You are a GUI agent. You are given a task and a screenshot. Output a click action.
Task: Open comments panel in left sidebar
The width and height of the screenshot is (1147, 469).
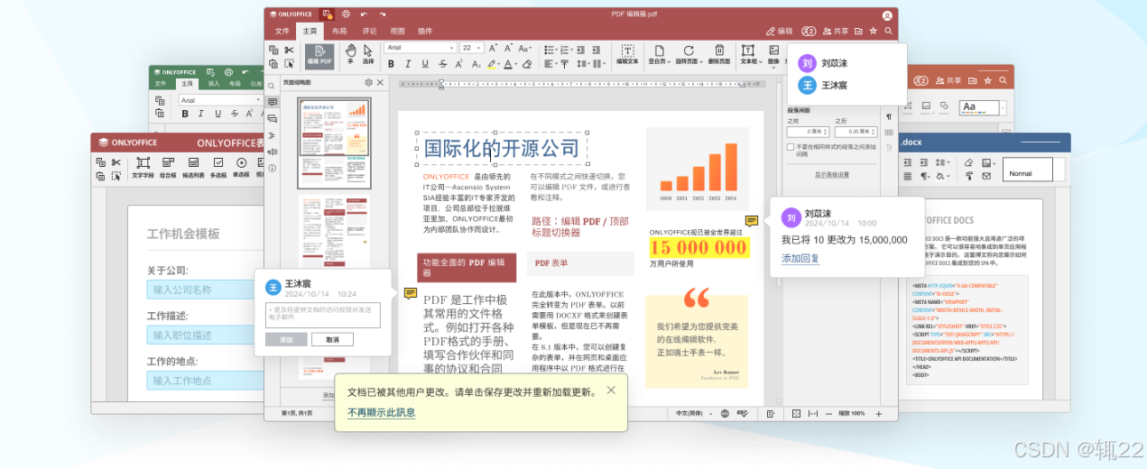click(x=272, y=103)
